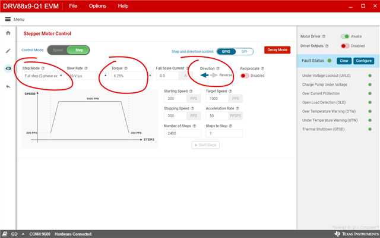
Task: Select GPIO step and direction control
Action: tap(226, 52)
